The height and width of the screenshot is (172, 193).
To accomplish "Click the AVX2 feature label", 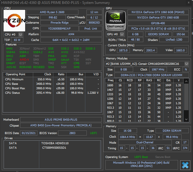I will tap(65, 52).
